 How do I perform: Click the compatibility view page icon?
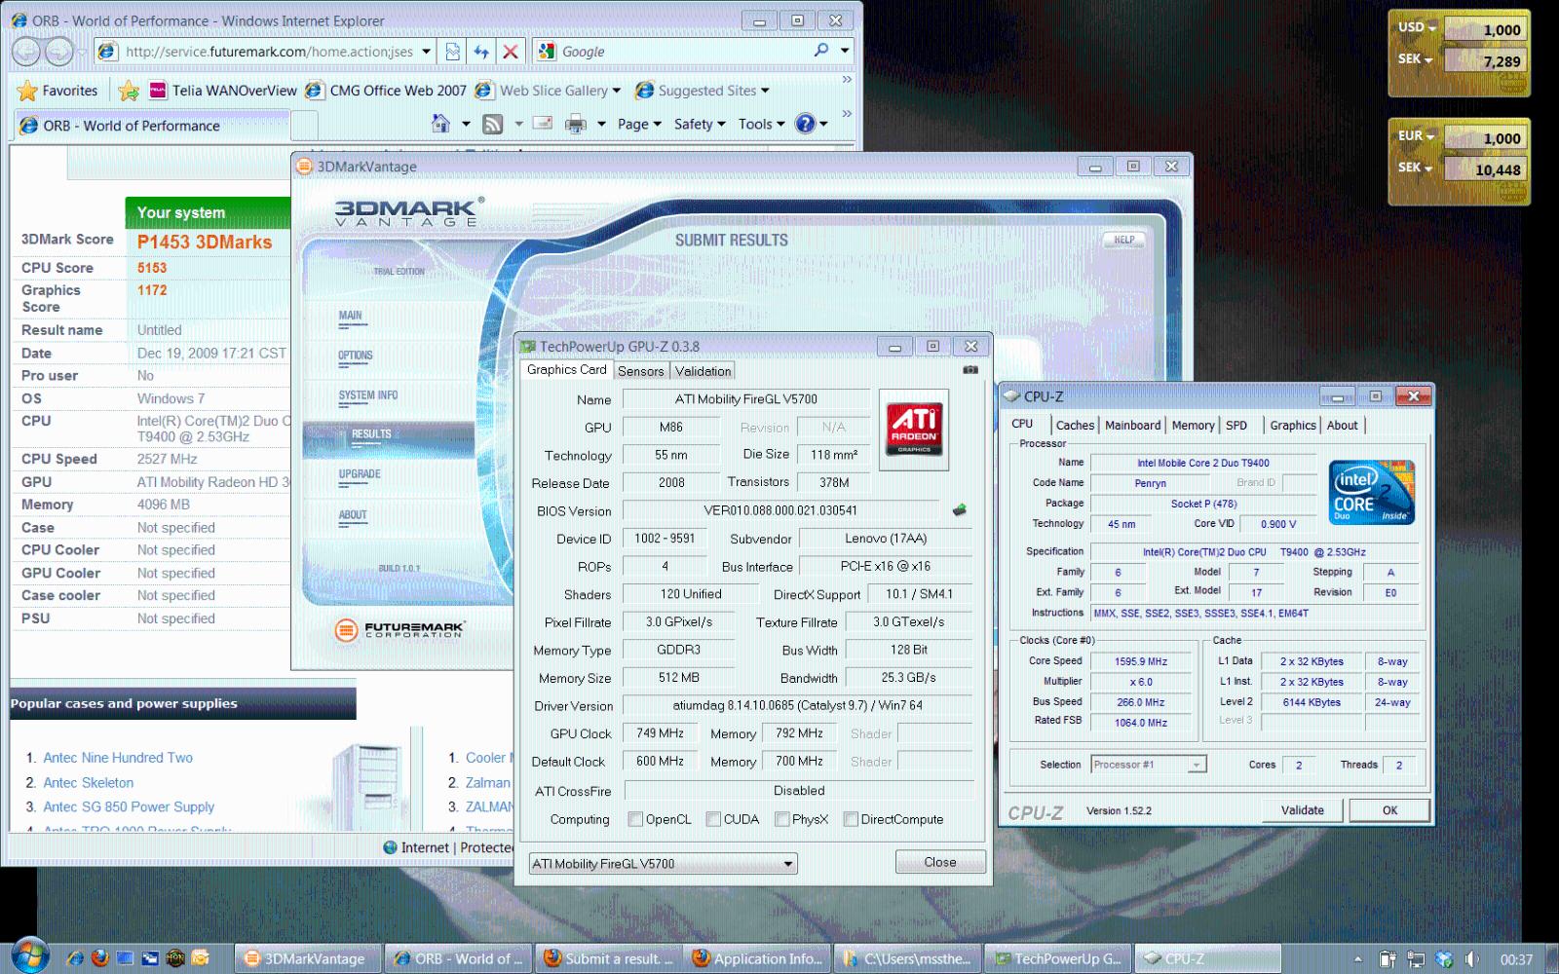click(x=452, y=52)
